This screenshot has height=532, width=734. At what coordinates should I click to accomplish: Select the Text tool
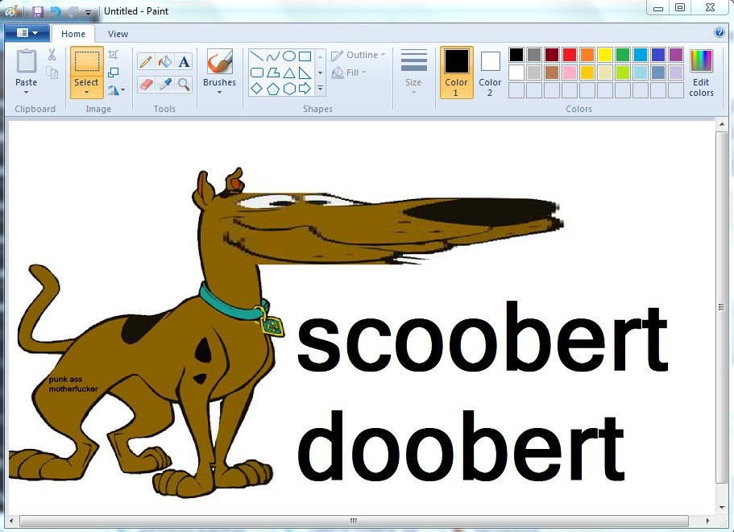pyautogui.click(x=184, y=61)
